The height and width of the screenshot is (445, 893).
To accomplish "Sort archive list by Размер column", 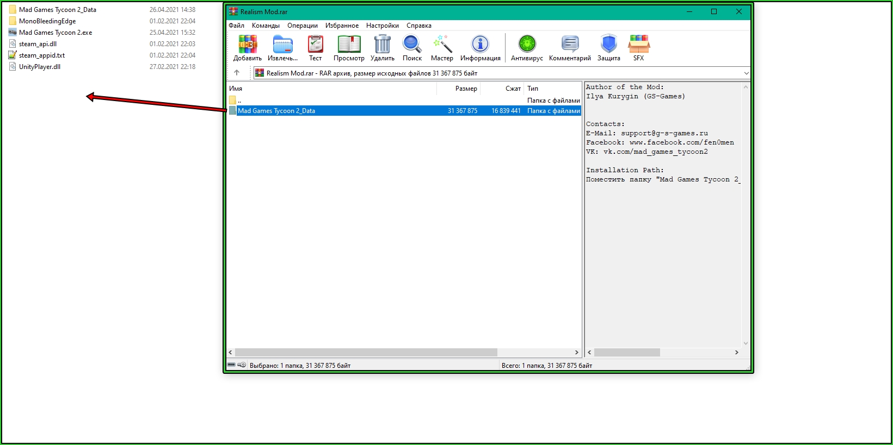I will tap(459, 89).
